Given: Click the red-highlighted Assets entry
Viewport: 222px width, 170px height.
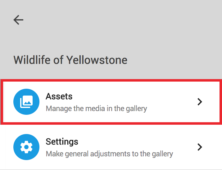Looking at the screenshot, I should coord(111,102).
